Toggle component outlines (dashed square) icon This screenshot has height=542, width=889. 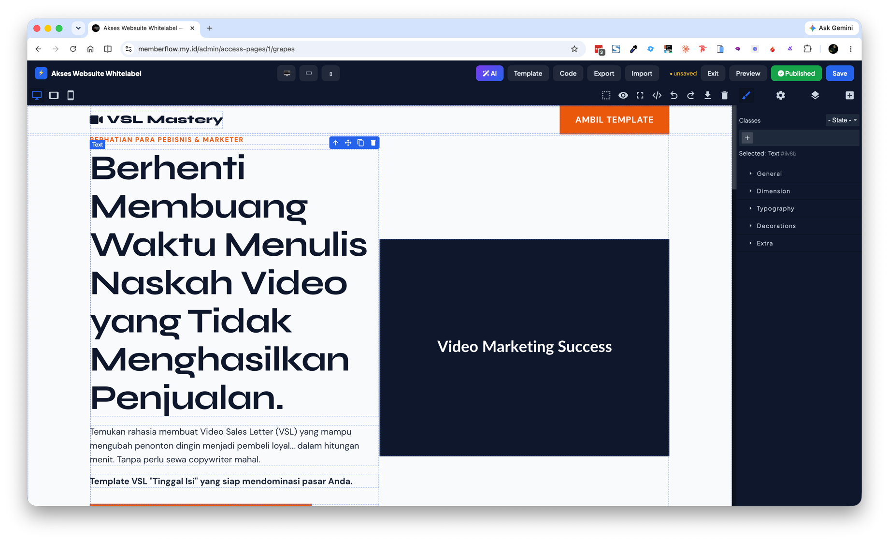[x=606, y=95]
